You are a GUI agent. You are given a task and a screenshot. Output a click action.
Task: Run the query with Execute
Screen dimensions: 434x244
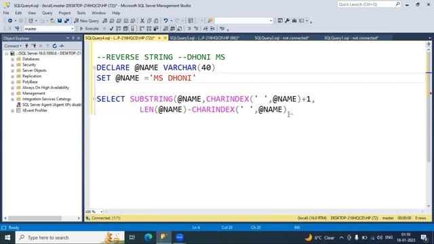click(89, 28)
